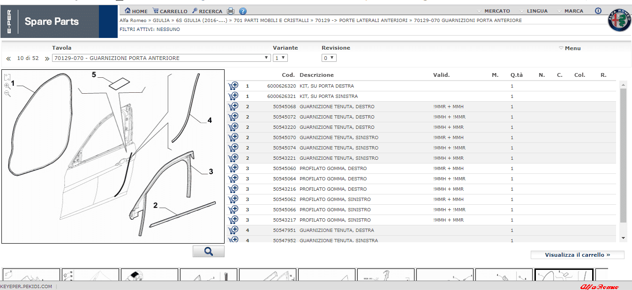Screen dimensions: 632x290
Task: Click the 6S GIULIA (2016-....) breadcrumb
Action: click(x=202, y=21)
